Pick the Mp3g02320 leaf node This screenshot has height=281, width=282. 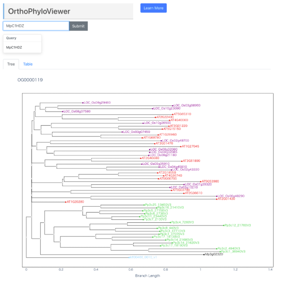213,254
